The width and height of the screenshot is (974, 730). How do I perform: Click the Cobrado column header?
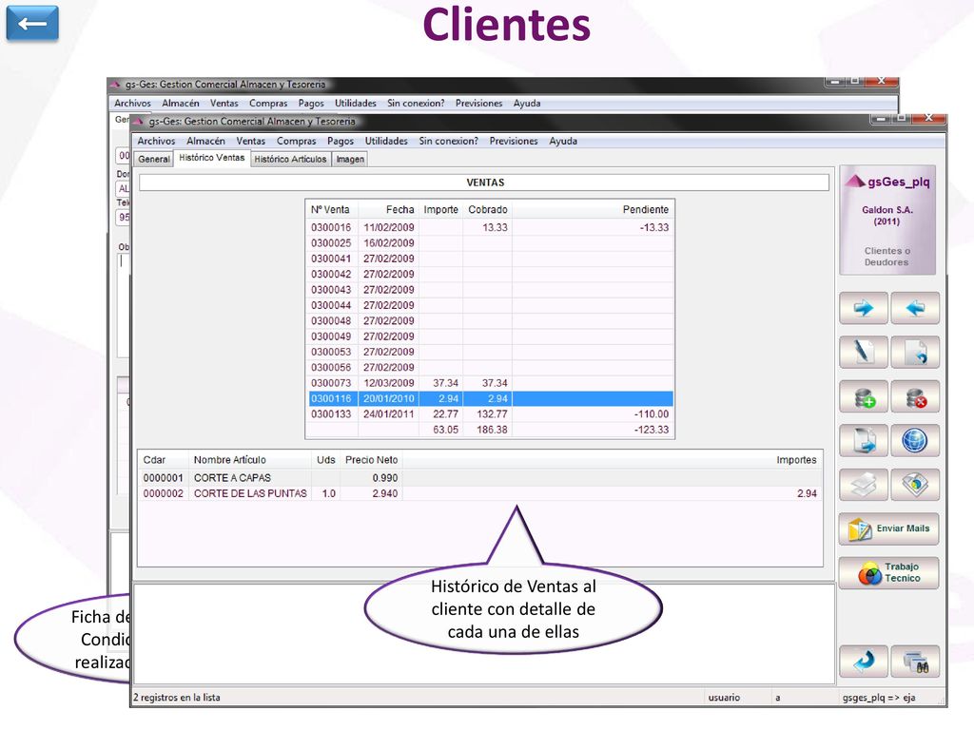[x=488, y=210]
